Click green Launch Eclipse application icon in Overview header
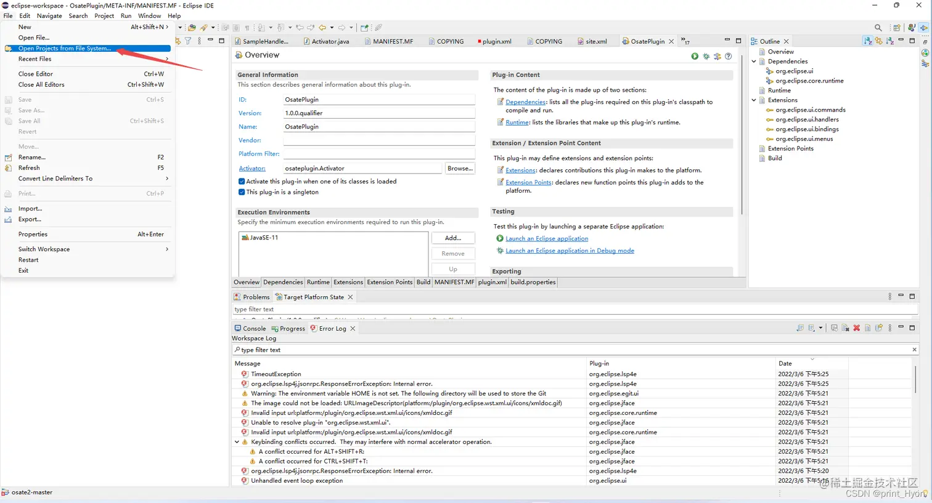This screenshot has height=503, width=932. pyautogui.click(x=695, y=56)
